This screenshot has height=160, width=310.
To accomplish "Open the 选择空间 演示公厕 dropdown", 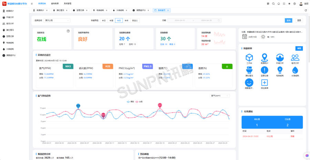I will (57, 20).
